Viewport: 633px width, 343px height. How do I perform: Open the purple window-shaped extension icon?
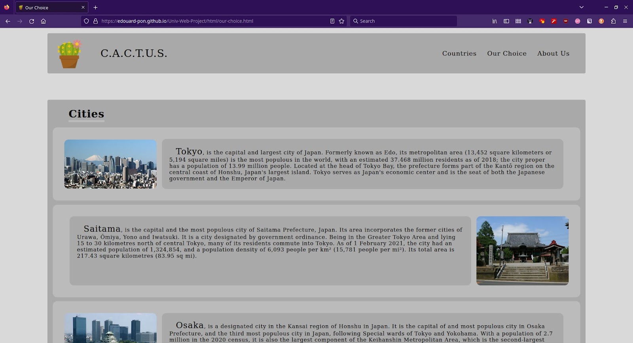(589, 21)
